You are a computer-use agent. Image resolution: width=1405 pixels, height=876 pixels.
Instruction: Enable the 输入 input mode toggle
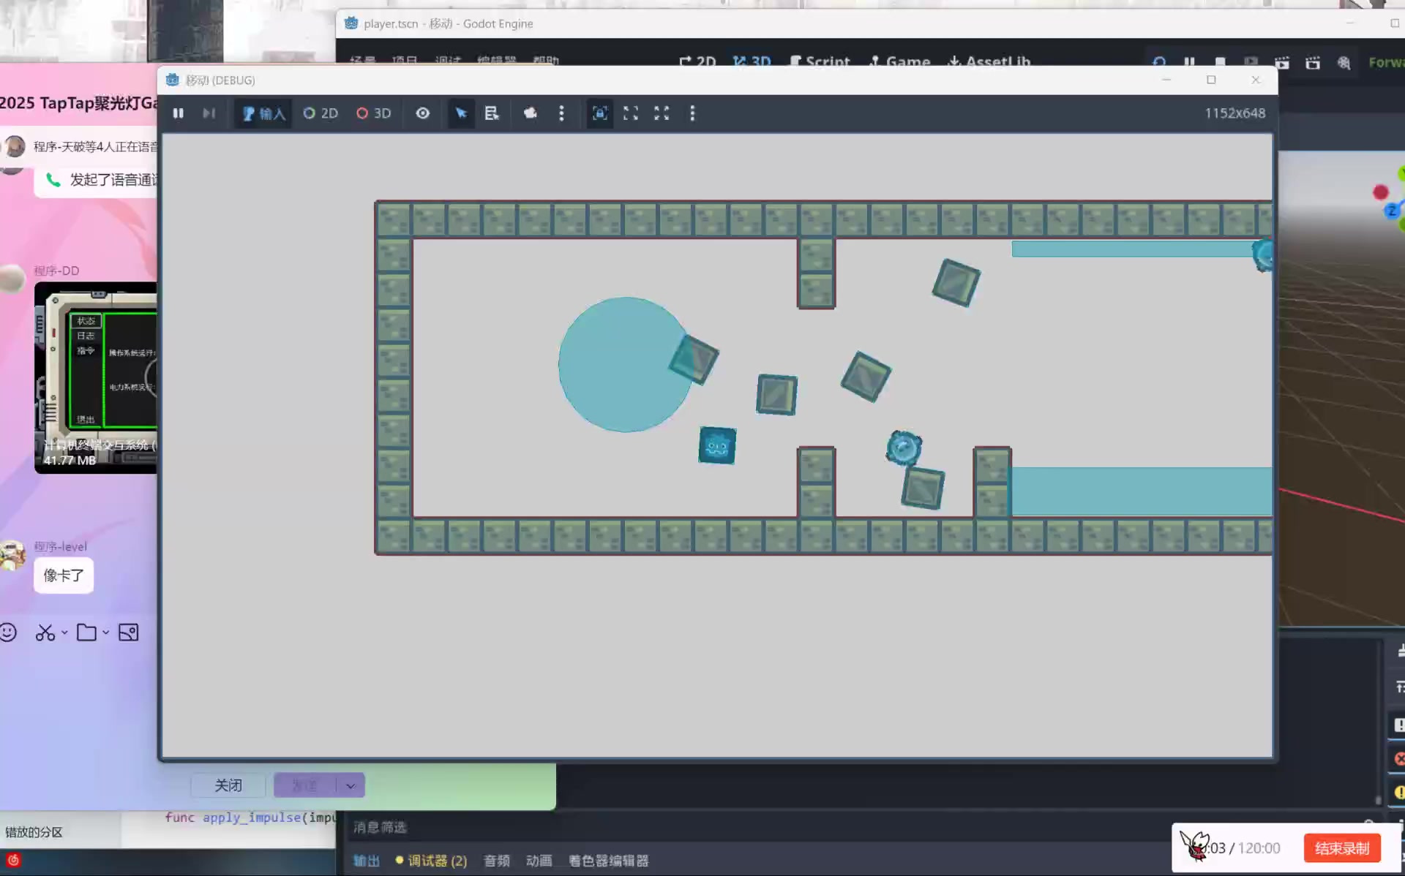[x=263, y=113]
